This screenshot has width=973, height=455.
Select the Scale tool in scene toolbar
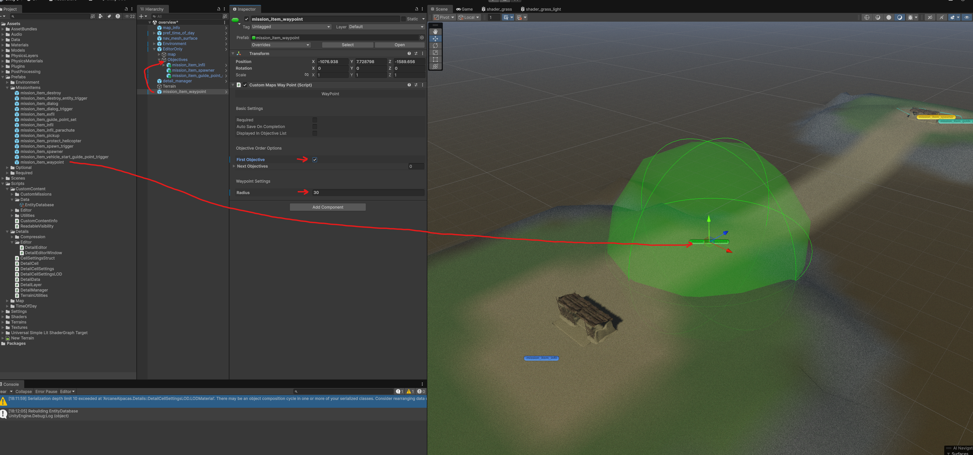tap(435, 53)
